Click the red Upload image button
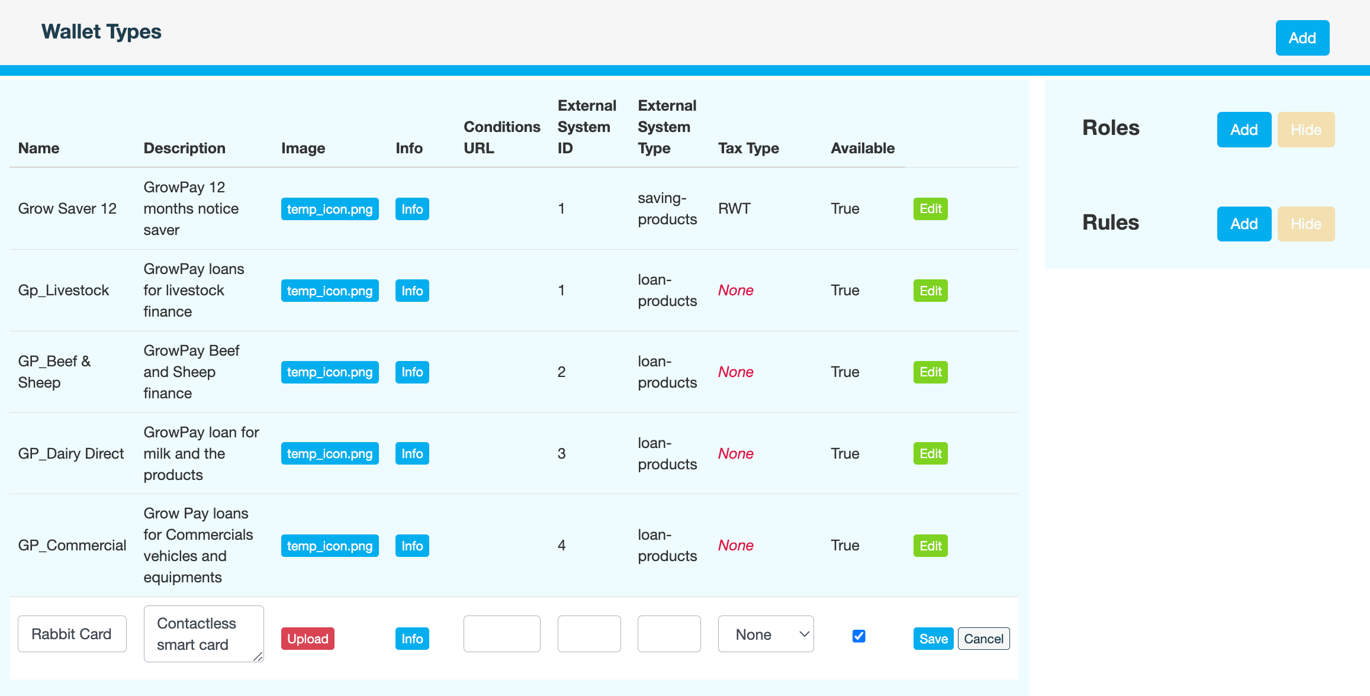The width and height of the screenshot is (1370, 696). tap(307, 639)
